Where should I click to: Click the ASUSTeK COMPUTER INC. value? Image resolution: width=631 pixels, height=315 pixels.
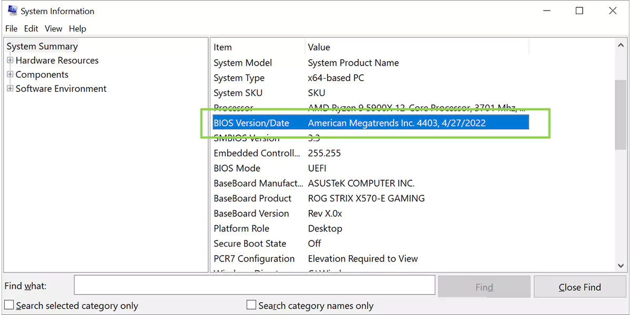pos(361,184)
